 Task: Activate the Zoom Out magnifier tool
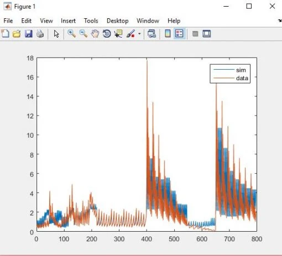tap(83, 34)
